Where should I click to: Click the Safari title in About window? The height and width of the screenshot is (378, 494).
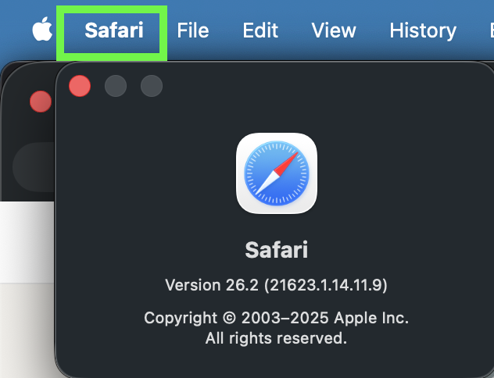pyautogui.click(x=277, y=250)
